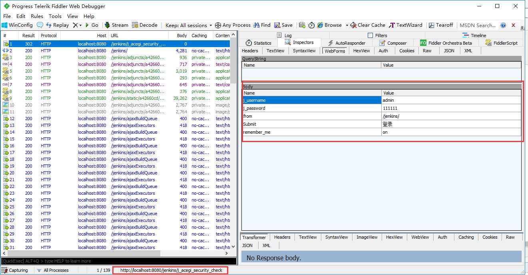This screenshot has height=275, width=528.
Task: Click the admin value cell
Action: coord(451,100)
